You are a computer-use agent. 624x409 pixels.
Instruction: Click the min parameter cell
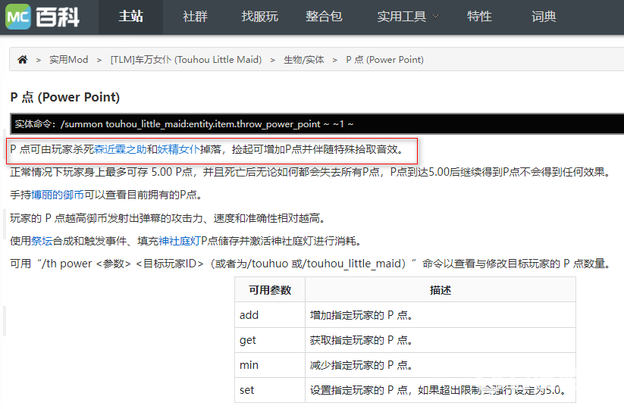270,365
